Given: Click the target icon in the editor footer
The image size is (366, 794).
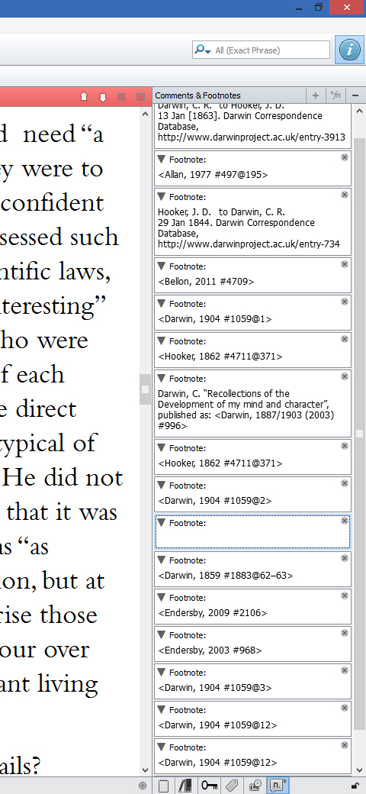Looking at the screenshot, I should click(x=143, y=786).
